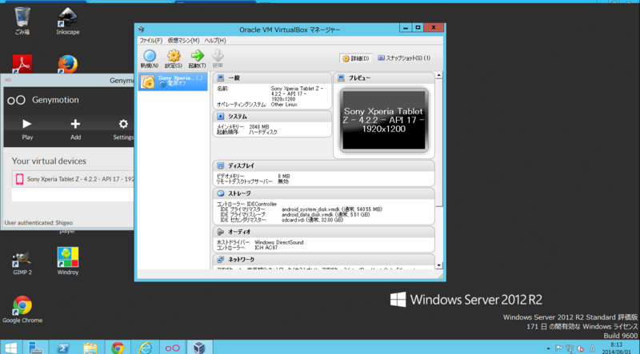
Task: Click the Storage (ストレージ) section header
Action: [x=323, y=193]
